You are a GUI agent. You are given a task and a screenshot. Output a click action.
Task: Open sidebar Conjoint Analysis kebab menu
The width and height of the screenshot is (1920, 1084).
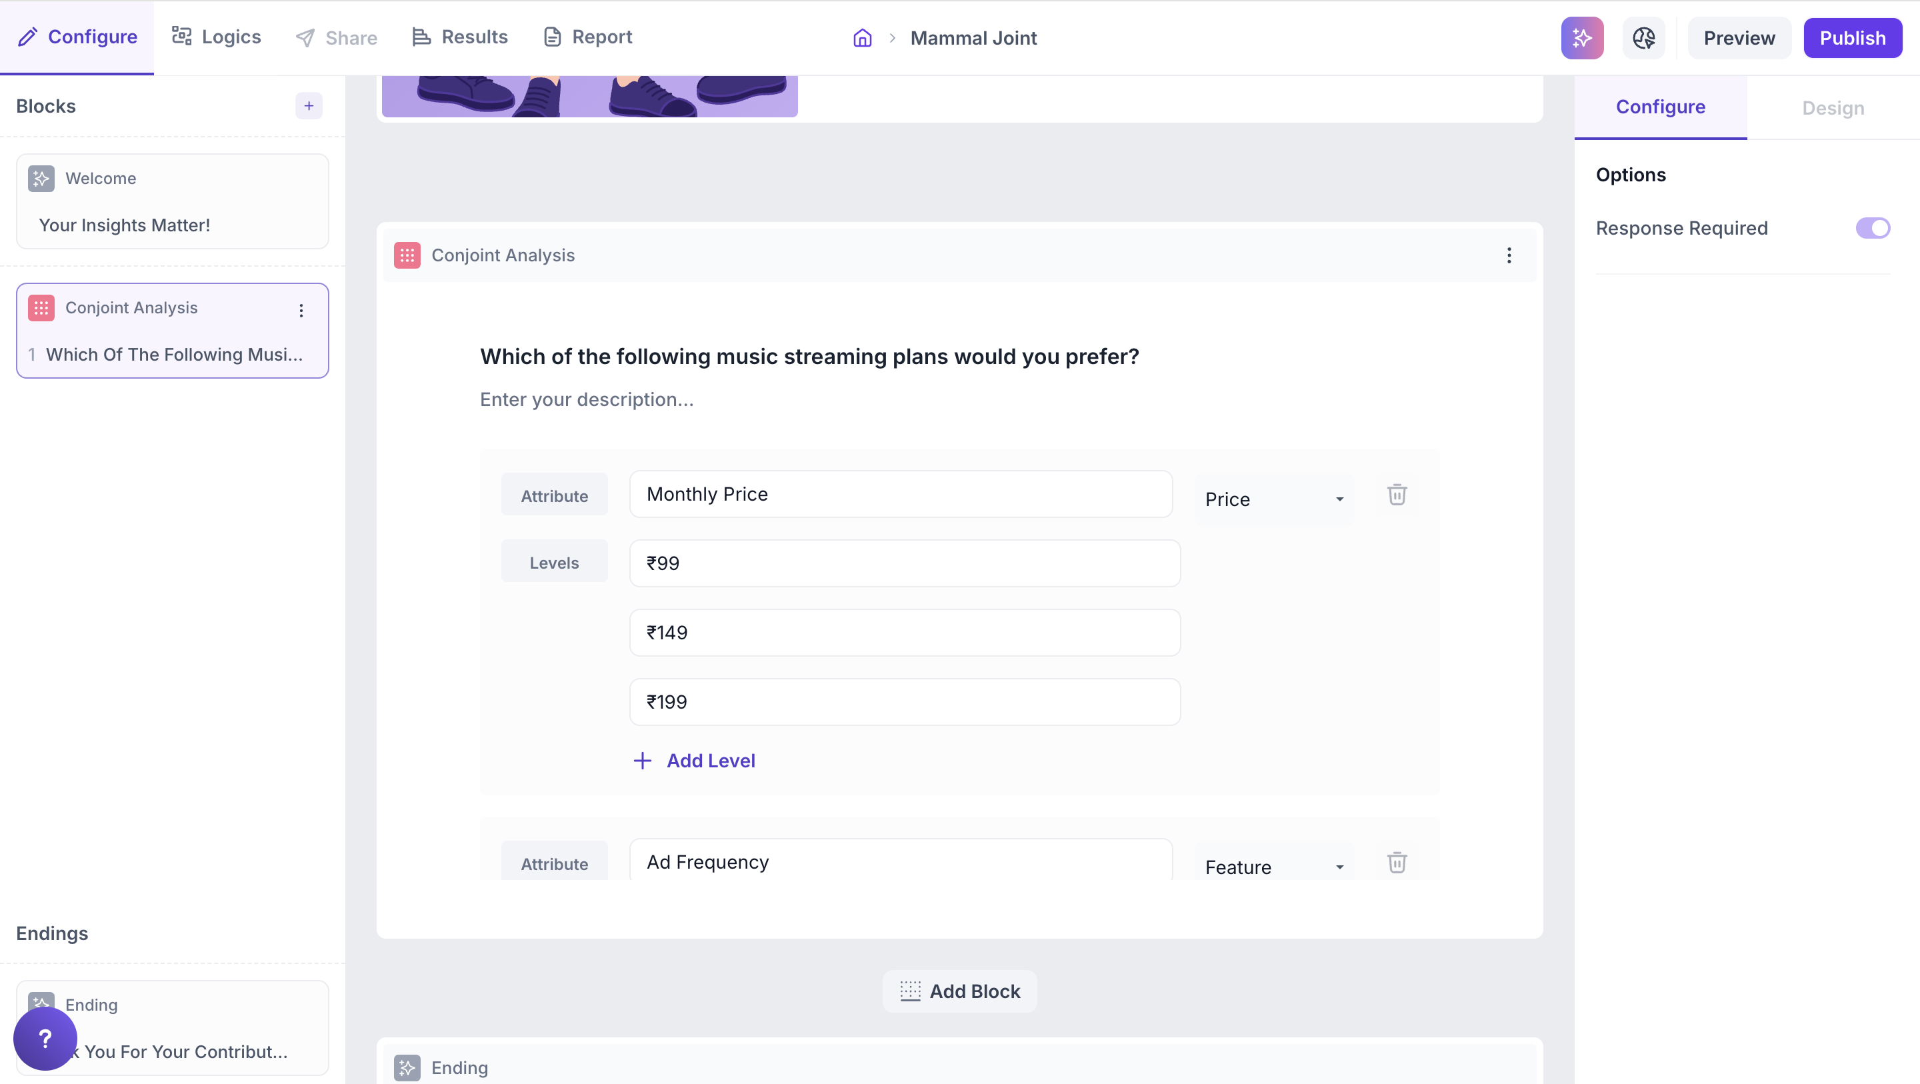click(x=301, y=310)
